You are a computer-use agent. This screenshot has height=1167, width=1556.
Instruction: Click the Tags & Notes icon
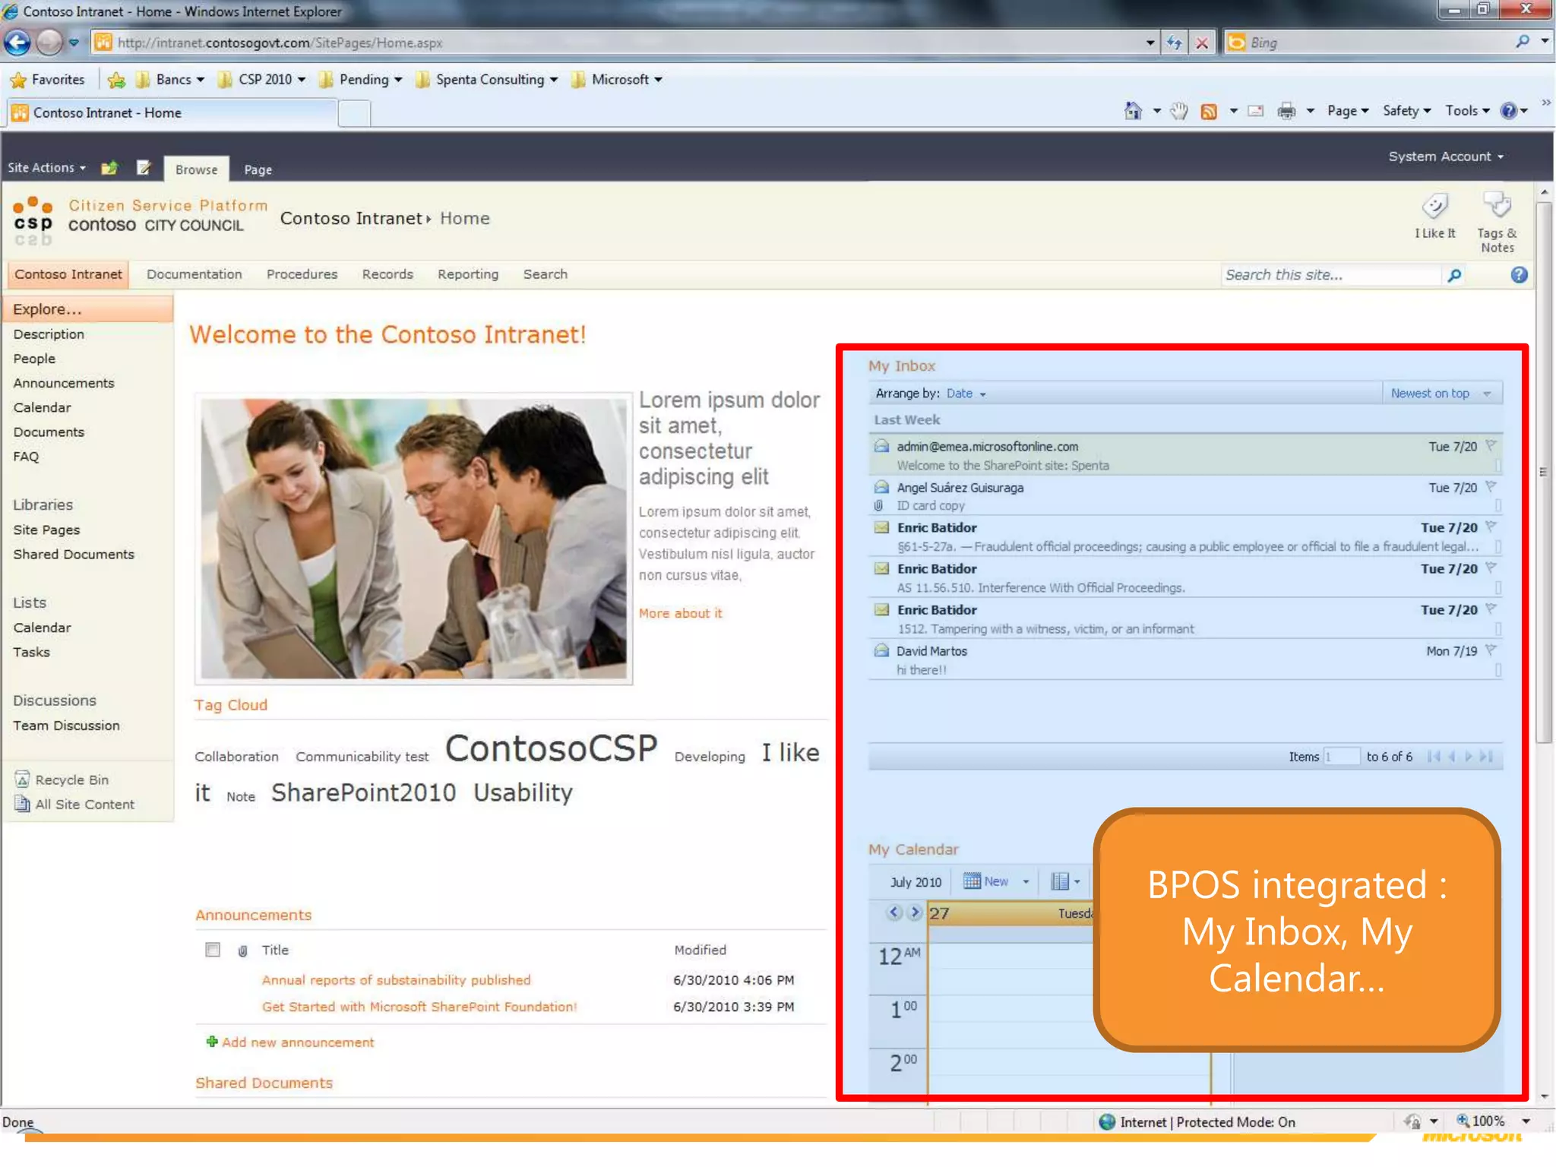1497,205
